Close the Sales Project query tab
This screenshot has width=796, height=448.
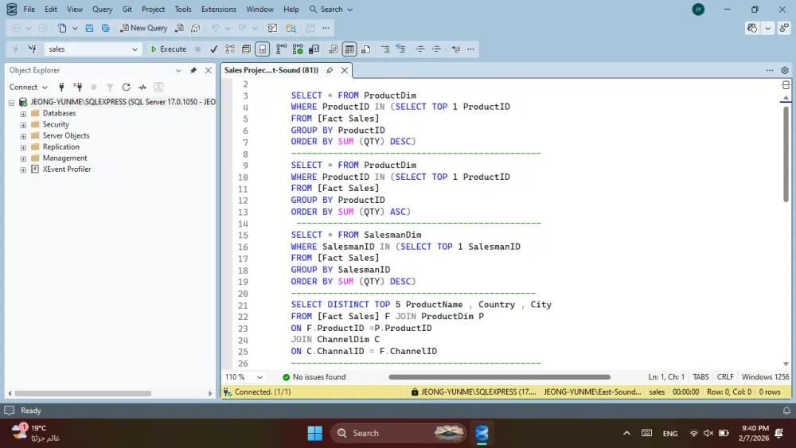[x=345, y=70]
